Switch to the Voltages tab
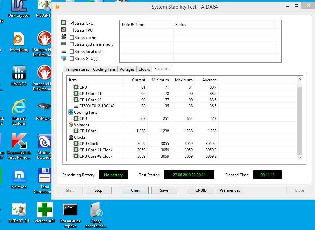 coord(127,69)
